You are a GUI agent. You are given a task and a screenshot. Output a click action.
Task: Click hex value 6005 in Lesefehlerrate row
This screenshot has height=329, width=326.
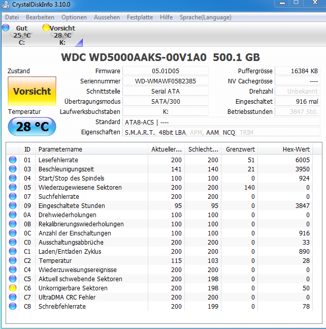click(x=303, y=160)
